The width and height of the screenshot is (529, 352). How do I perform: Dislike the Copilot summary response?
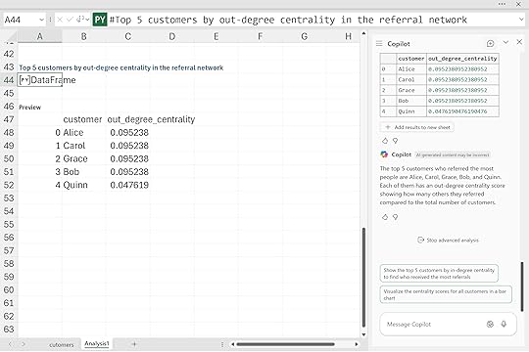(395, 217)
